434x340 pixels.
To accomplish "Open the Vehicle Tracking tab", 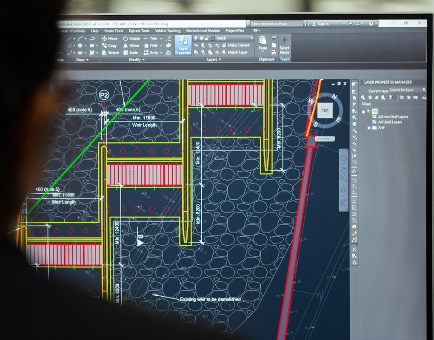I will click(168, 31).
